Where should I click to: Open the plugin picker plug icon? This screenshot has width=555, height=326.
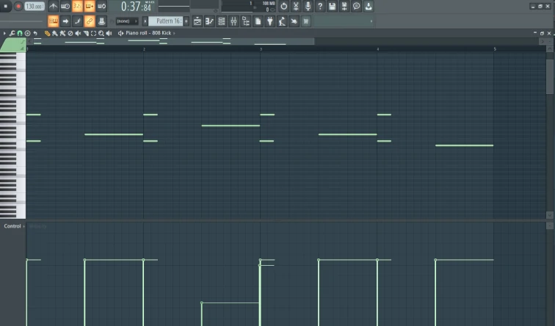point(270,21)
